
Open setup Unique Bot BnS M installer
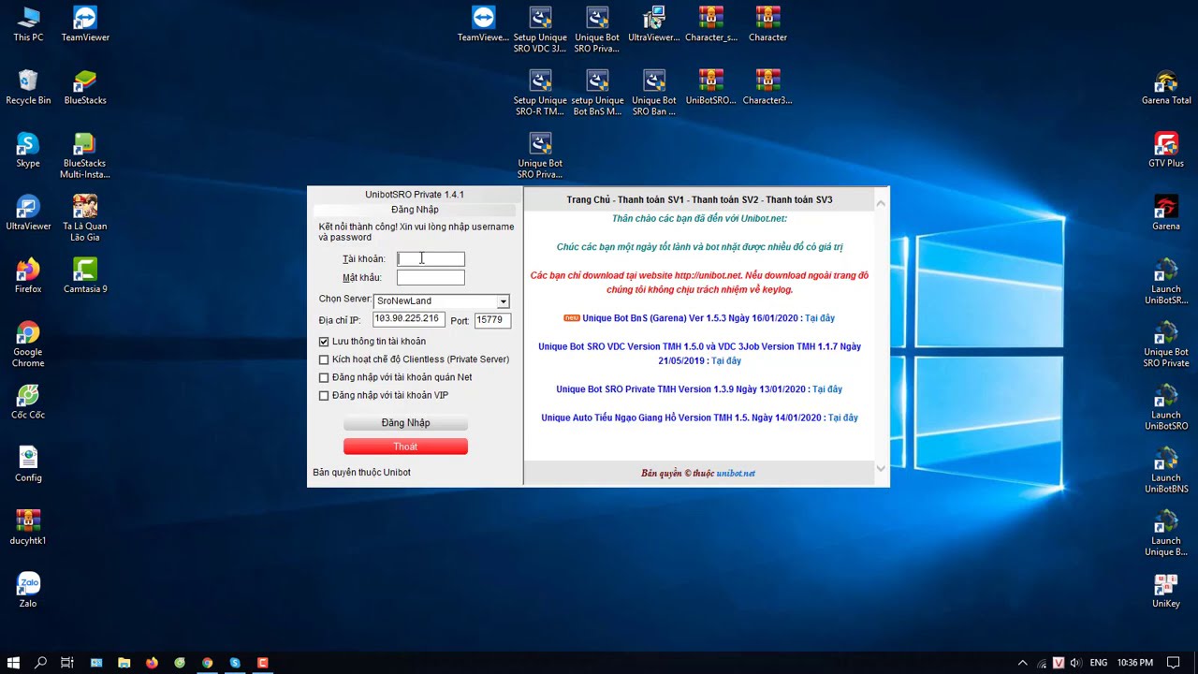[597, 93]
